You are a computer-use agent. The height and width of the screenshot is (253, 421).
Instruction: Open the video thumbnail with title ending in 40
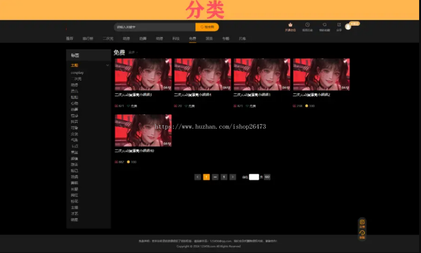(143, 130)
